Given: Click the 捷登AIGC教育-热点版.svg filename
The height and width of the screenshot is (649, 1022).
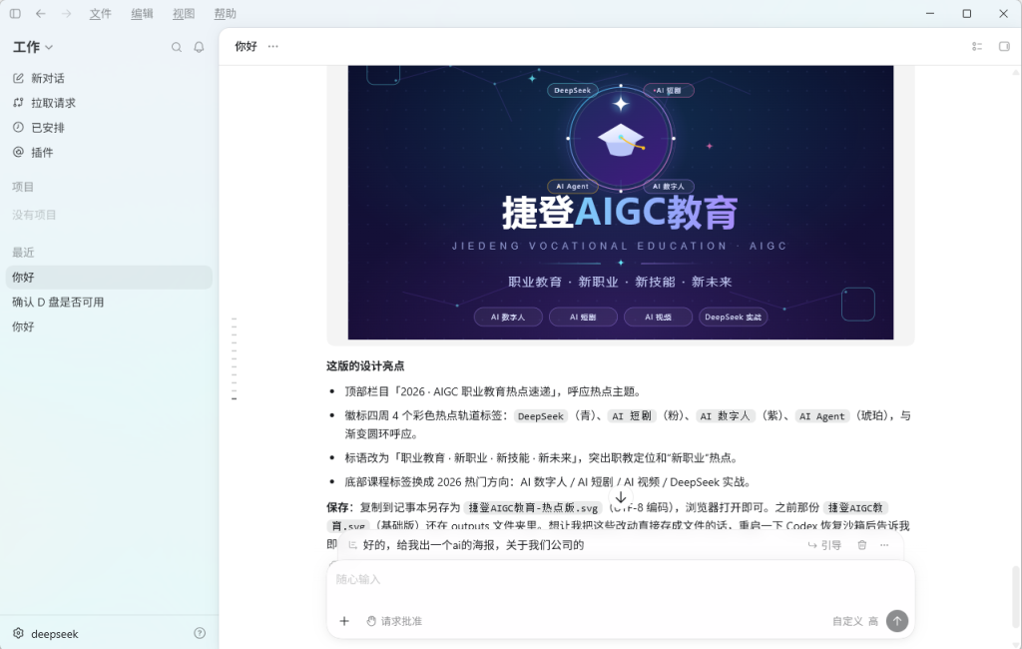Looking at the screenshot, I should click(533, 507).
